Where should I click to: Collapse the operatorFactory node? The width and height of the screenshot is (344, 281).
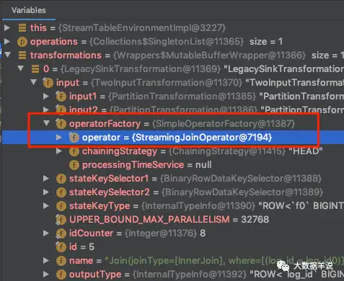tap(47, 123)
